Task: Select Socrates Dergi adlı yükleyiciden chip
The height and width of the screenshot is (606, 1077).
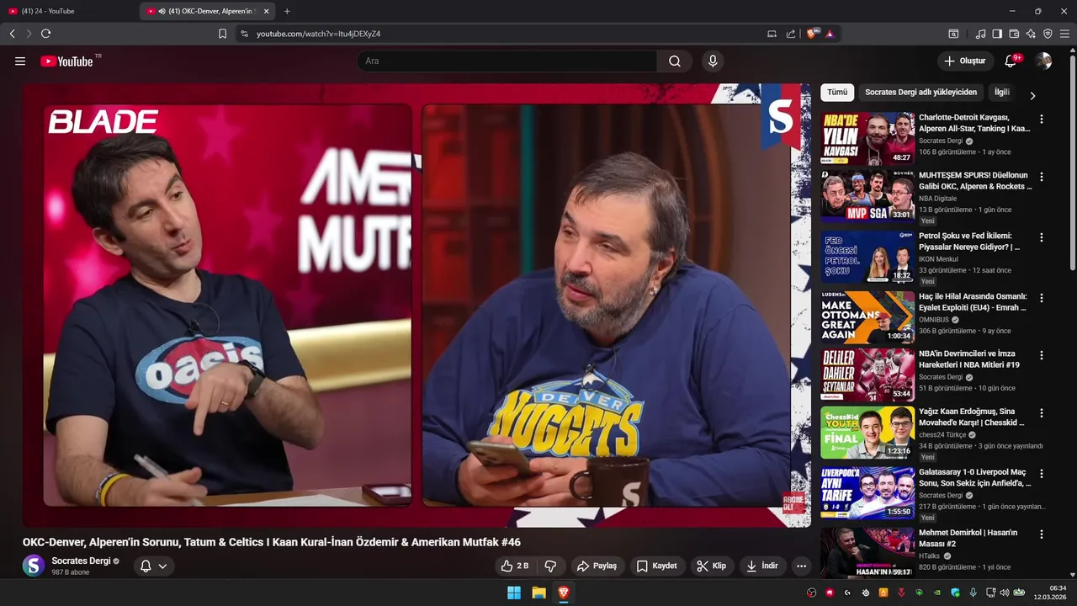Action: [x=920, y=93]
